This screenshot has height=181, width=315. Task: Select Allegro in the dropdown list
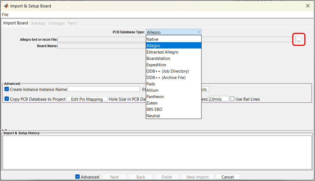[x=174, y=46]
